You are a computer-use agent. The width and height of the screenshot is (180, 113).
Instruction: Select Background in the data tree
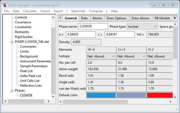(29, 56)
